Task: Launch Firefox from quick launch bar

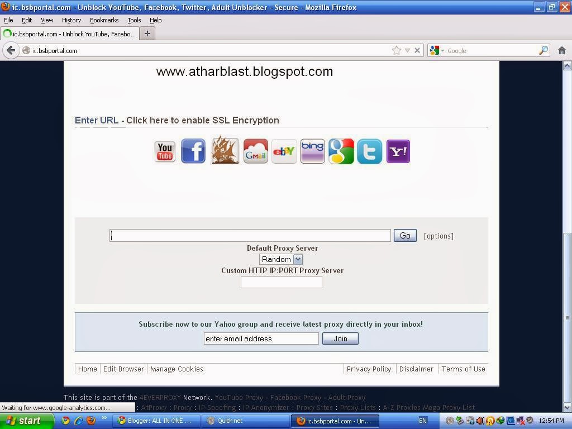Action: [x=91, y=421]
